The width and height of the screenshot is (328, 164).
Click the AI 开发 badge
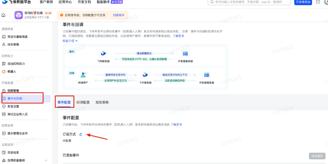coord(117,2)
